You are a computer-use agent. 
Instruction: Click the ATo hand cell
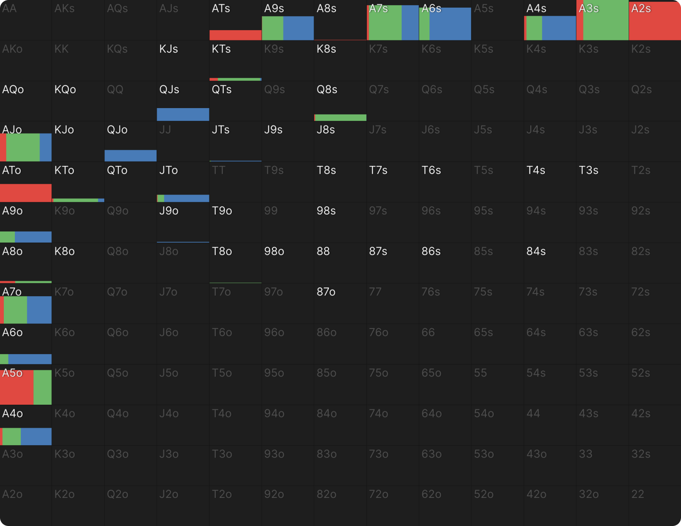click(x=26, y=182)
